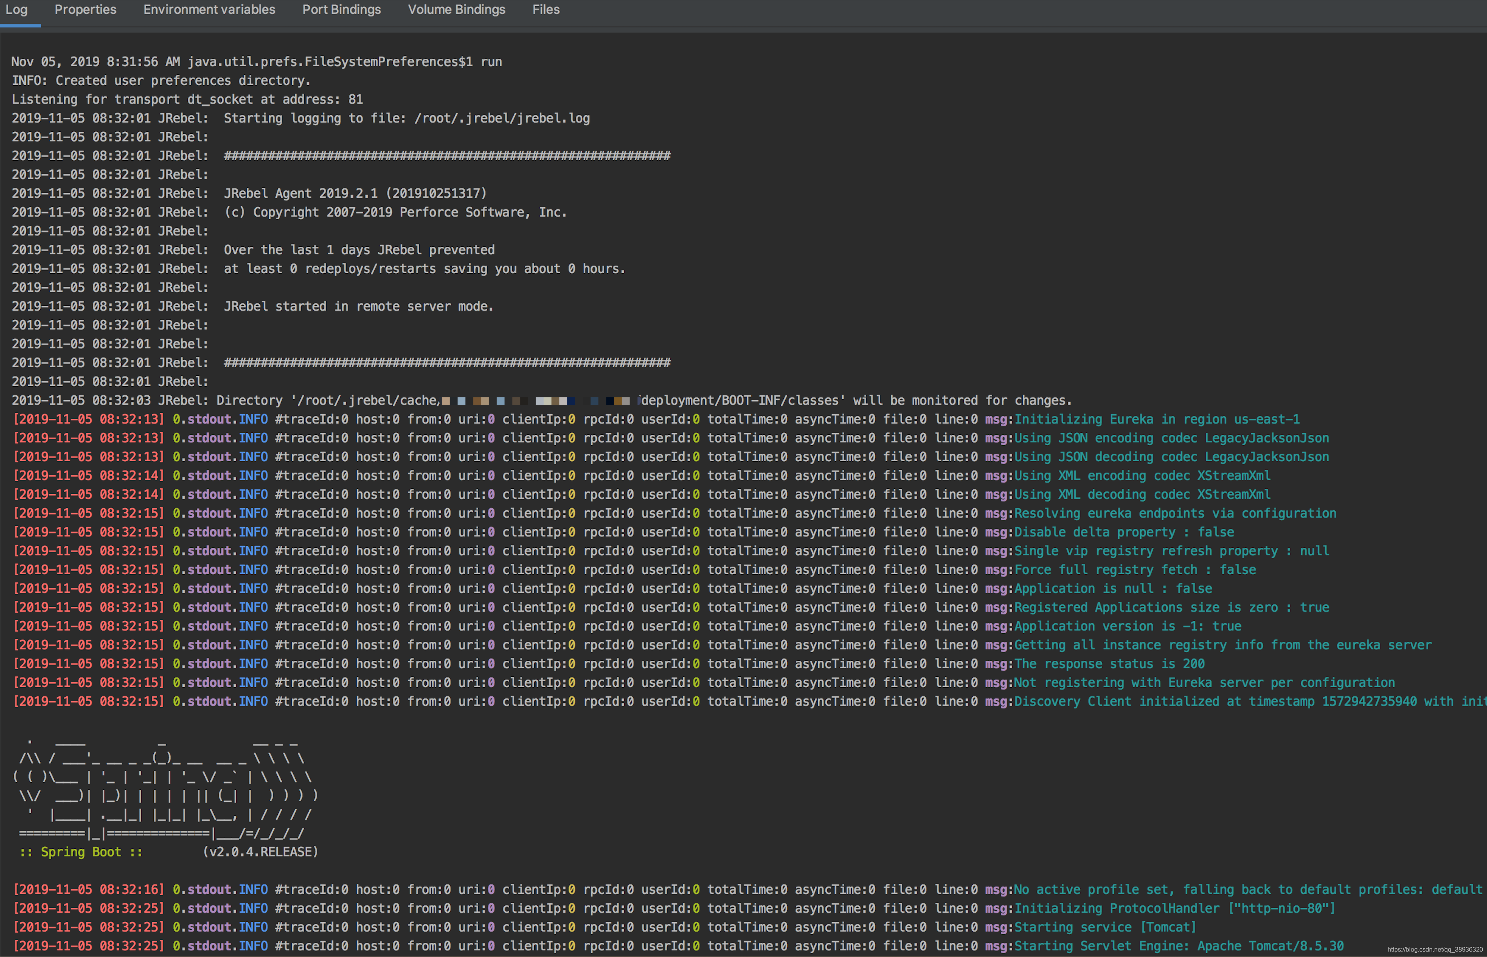
Task: Click 'Resolving eureka endpoints via configuration' message
Action: (x=1176, y=513)
